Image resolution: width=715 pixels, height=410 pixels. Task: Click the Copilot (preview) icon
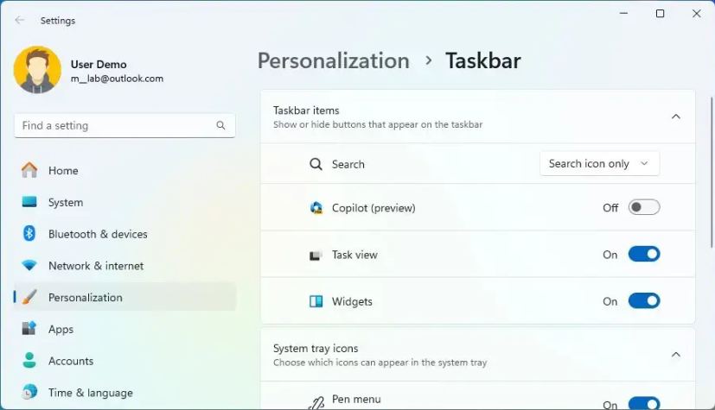pyautogui.click(x=316, y=208)
